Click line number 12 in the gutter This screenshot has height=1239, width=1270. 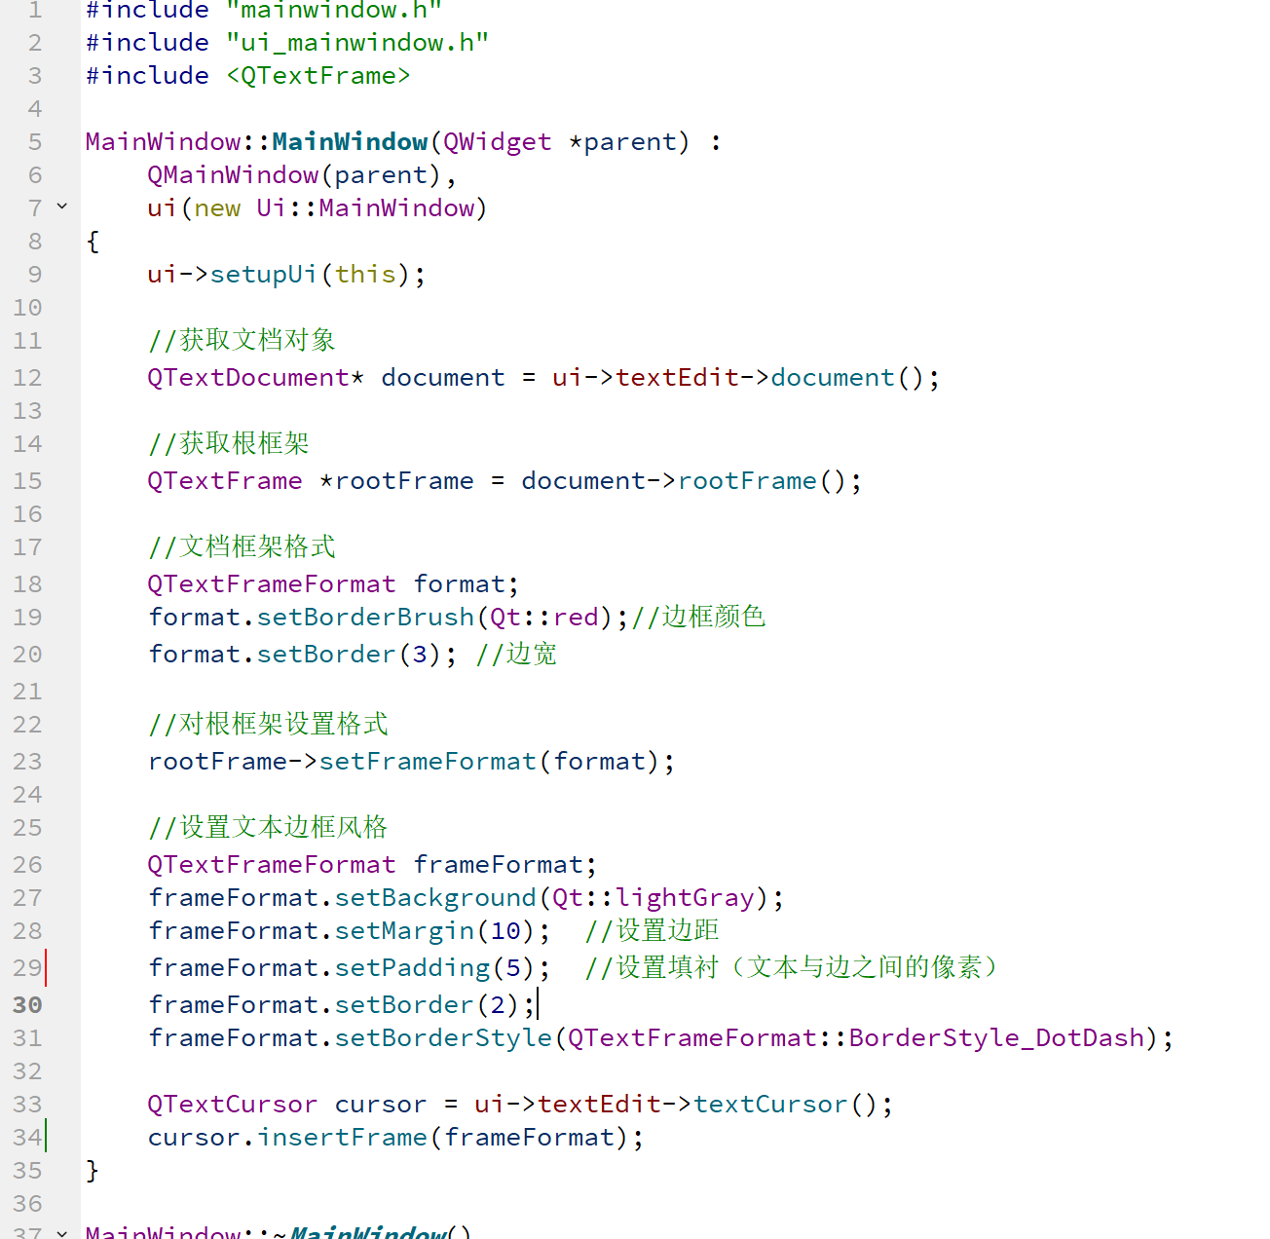pyautogui.click(x=27, y=377)
